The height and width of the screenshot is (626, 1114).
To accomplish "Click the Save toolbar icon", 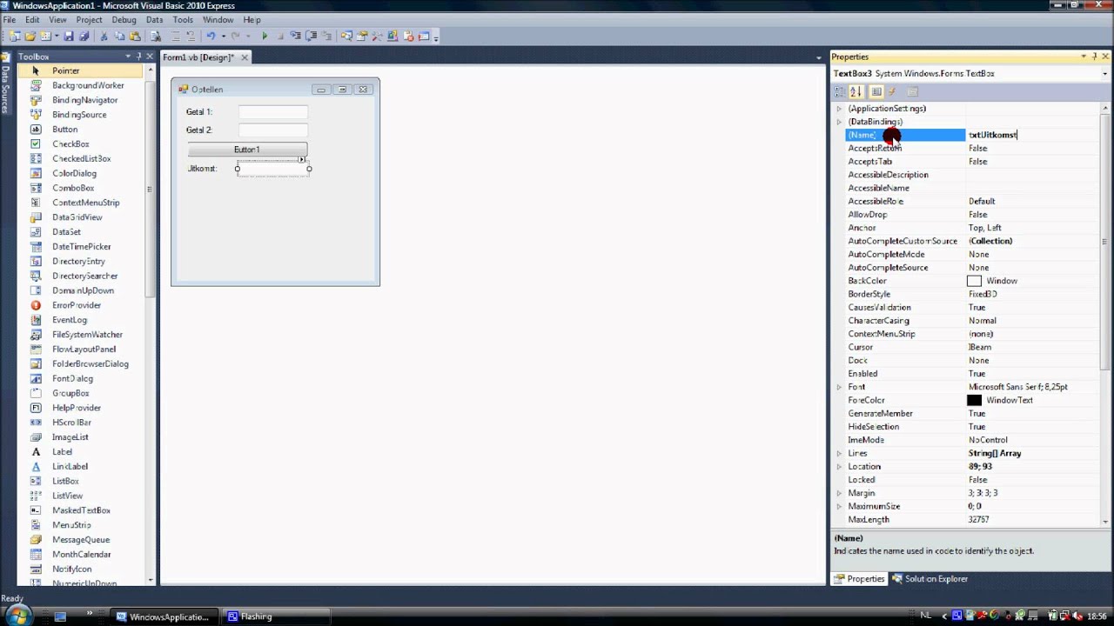I will coord(69,36).
